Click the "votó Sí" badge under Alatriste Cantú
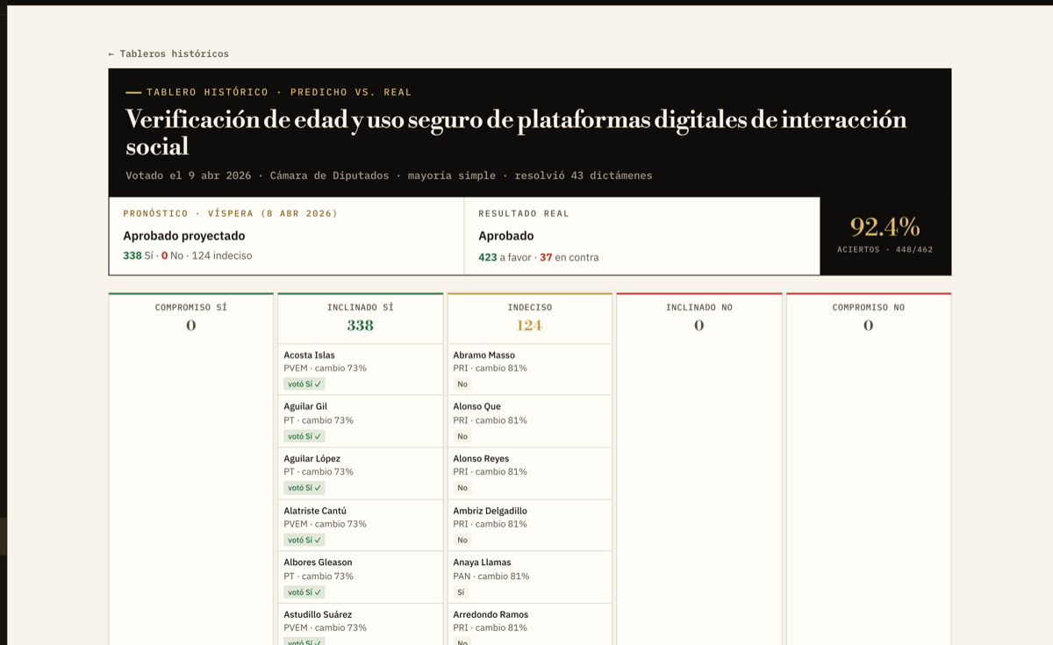This screenshot has width=1053, height=645. 304,540
